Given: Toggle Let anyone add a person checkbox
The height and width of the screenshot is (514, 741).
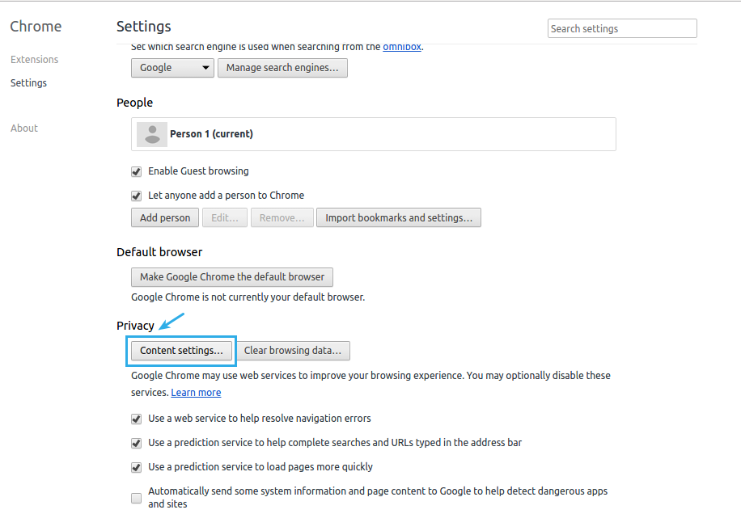Looking at the screenshot, I should [137, 196].
